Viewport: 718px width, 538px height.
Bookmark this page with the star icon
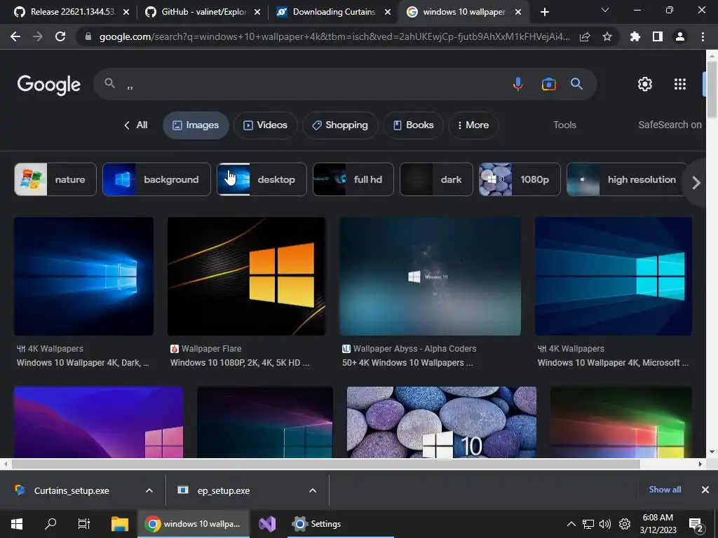click(x=607, y=36)
